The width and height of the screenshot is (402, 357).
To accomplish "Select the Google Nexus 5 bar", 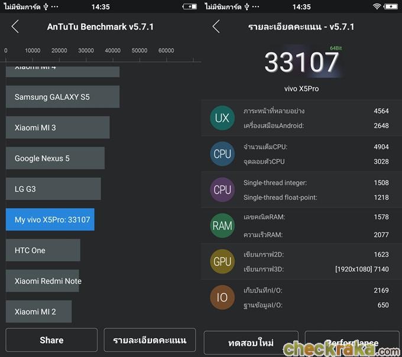I will click(55, 158).
